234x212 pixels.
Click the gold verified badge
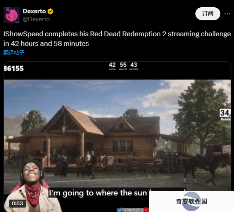(51, 11)
